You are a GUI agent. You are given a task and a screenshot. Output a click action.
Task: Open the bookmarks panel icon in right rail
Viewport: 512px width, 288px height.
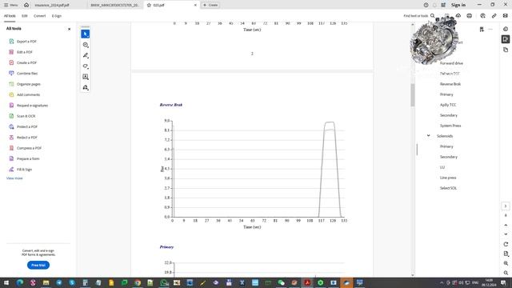coord(506,39)
